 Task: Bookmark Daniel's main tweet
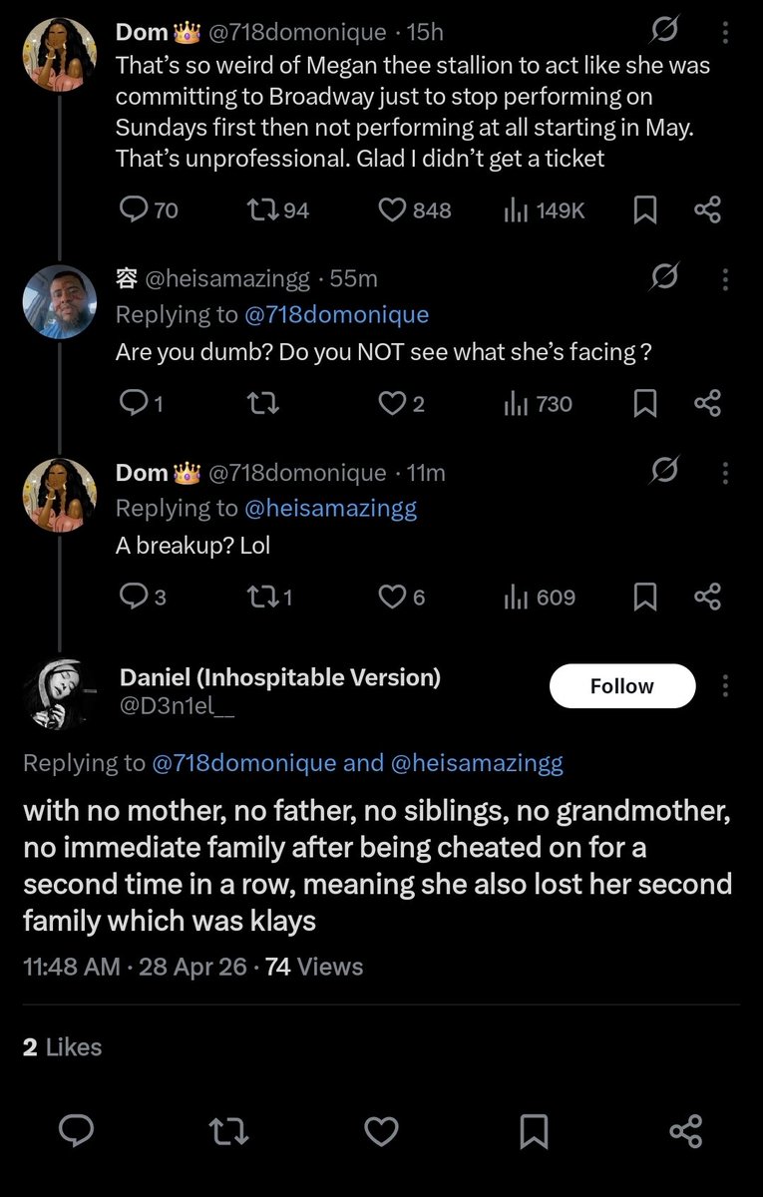click(534, 1130)
